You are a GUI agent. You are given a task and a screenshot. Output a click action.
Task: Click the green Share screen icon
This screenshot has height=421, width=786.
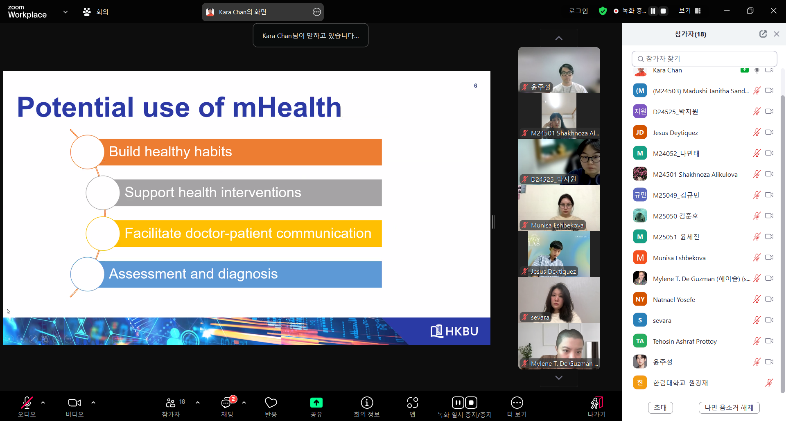[x=316, y=403]
